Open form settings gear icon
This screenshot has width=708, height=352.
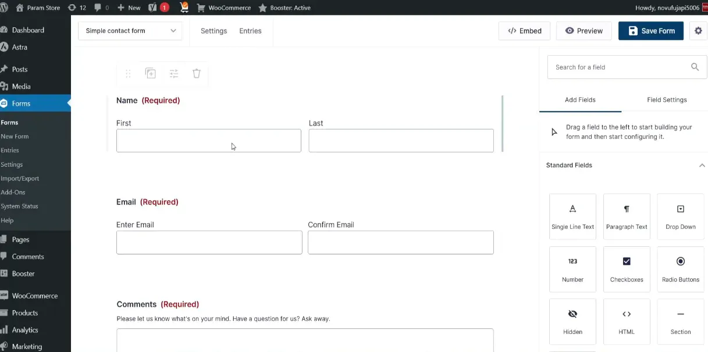[x=698, y=31]
